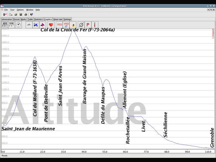Click the yellow and red gradient icon
This screenshot has height=162, width=216.
73,25
